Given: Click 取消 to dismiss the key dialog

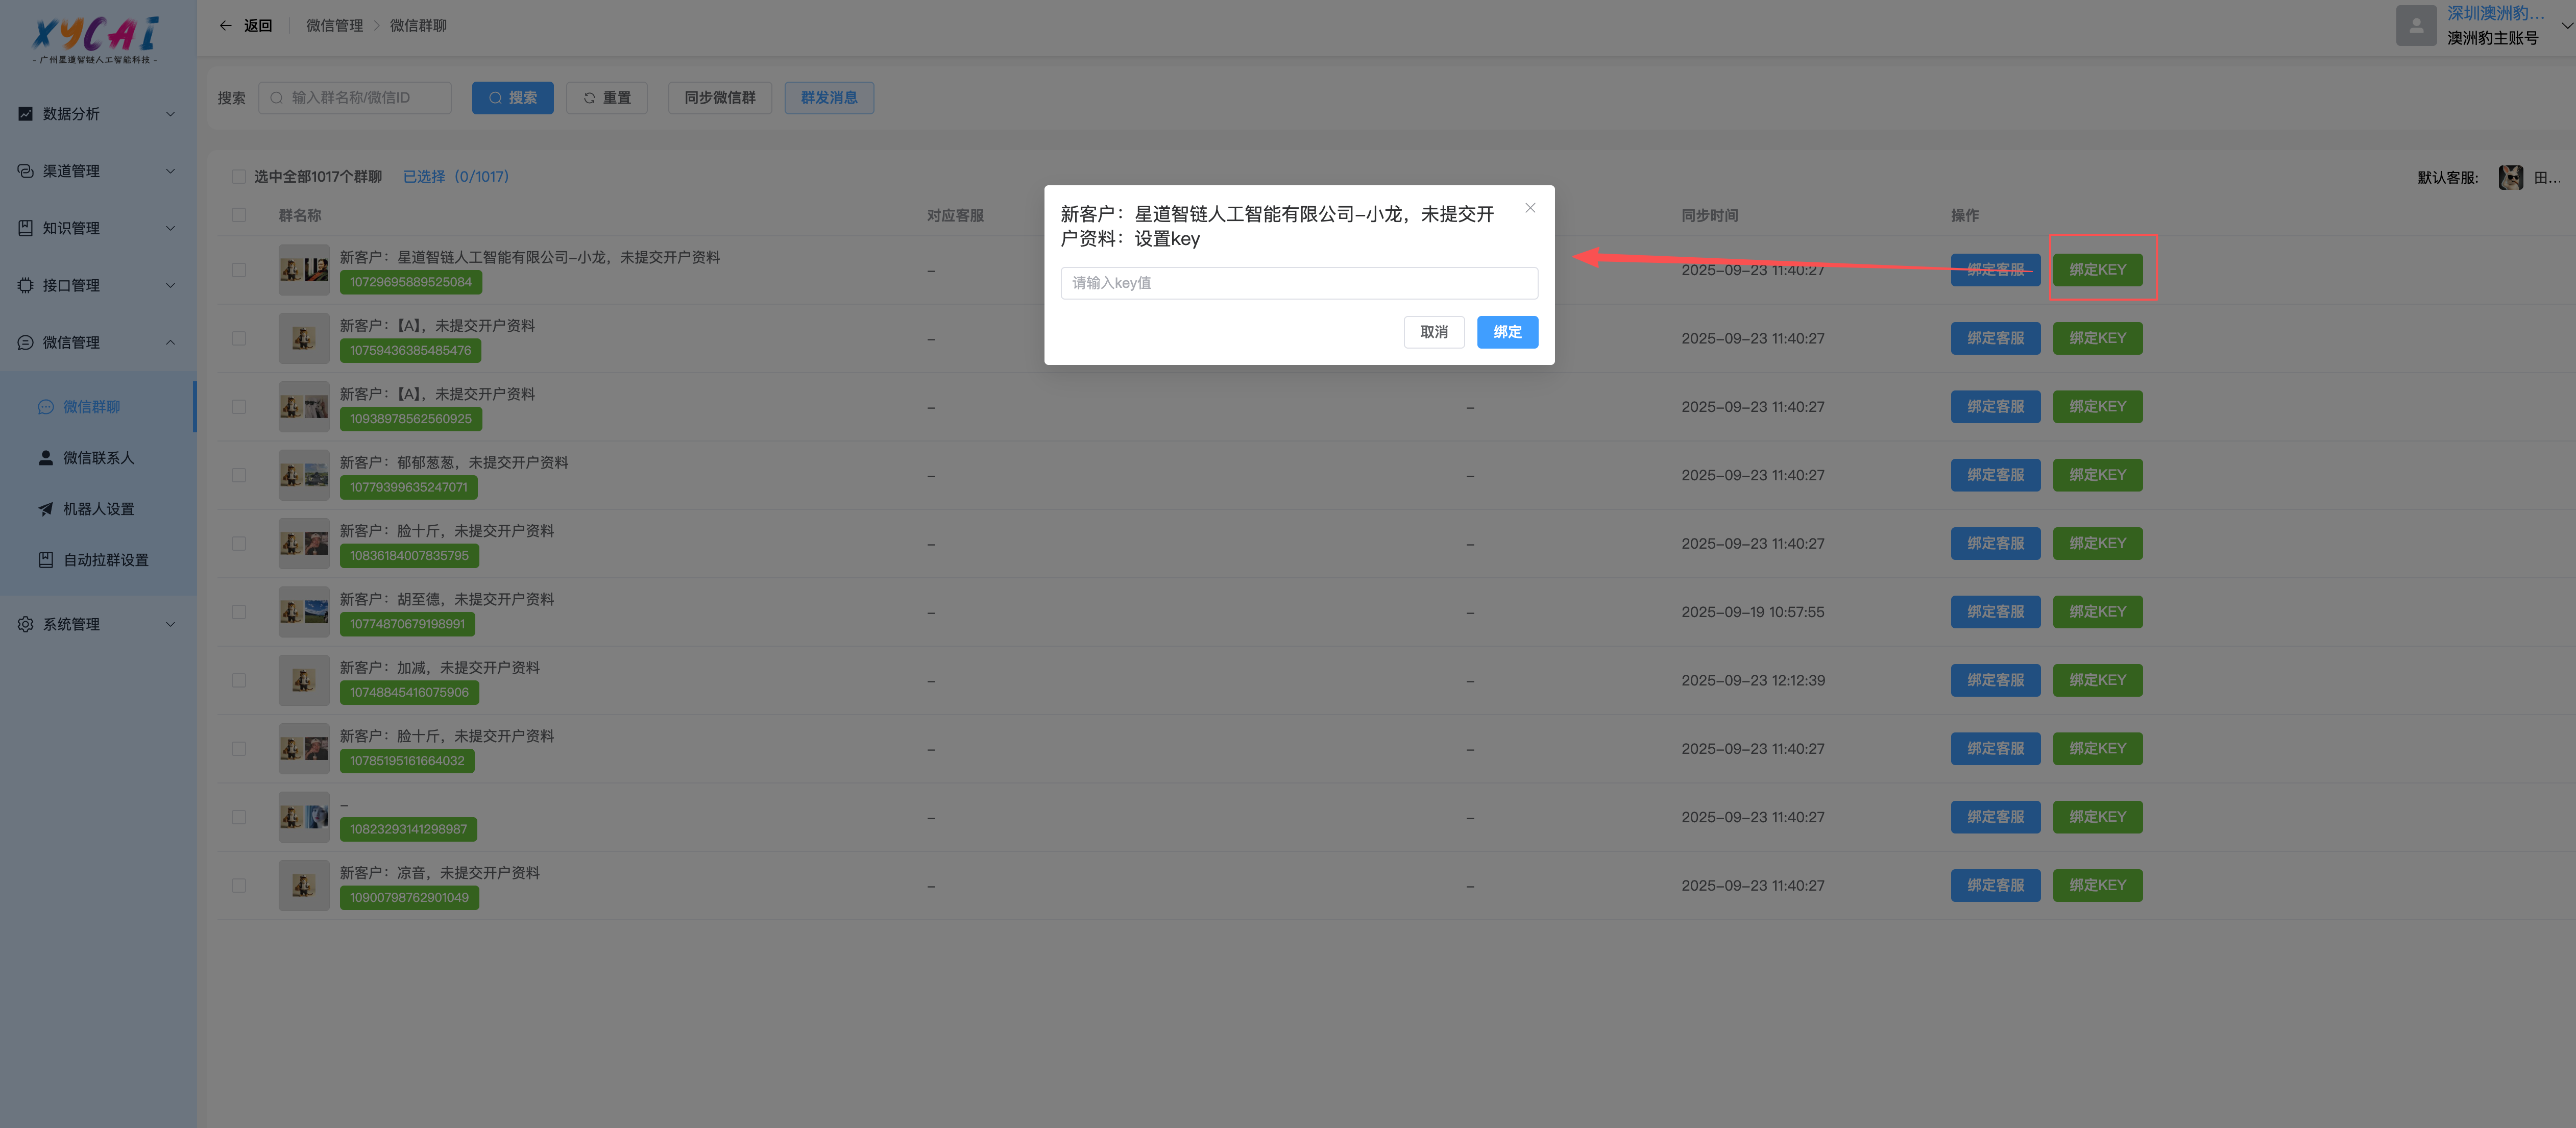Looking at the screenshot, I should click(1433, 332).
